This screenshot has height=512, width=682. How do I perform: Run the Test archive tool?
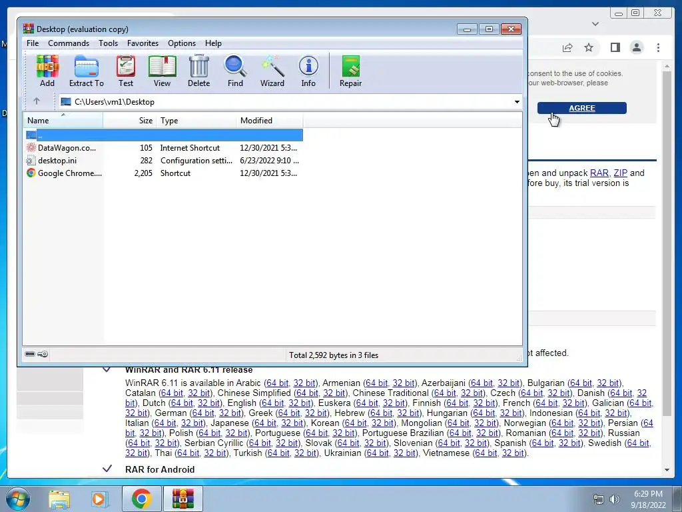pos(126,71)
